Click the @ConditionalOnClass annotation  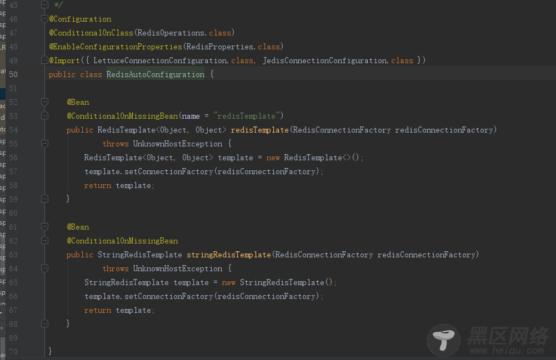pos(91,33)
